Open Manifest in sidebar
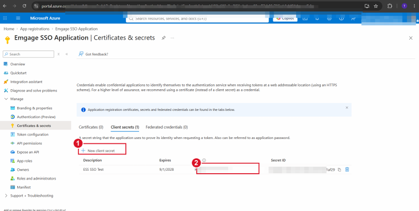Viewport: 419px width, 211px height. click(x=24, y=187)
